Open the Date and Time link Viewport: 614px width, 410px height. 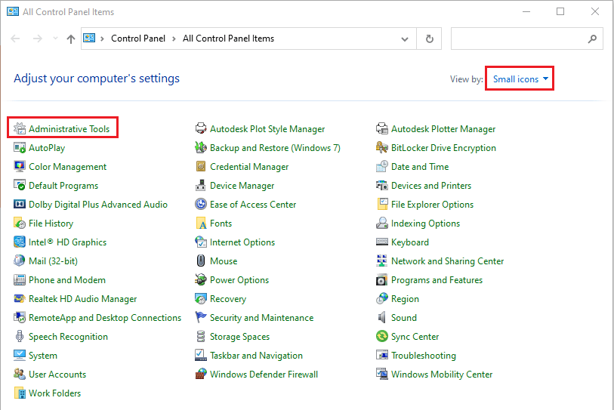tap(420, 167)
